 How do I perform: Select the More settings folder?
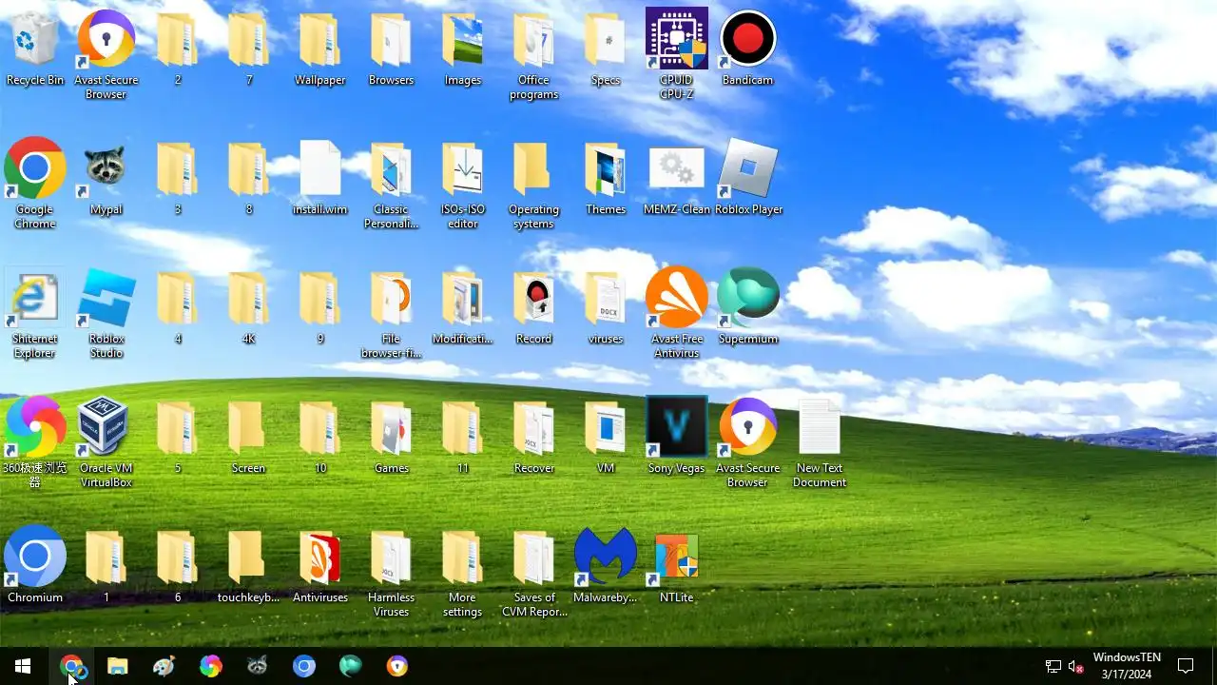463,573
